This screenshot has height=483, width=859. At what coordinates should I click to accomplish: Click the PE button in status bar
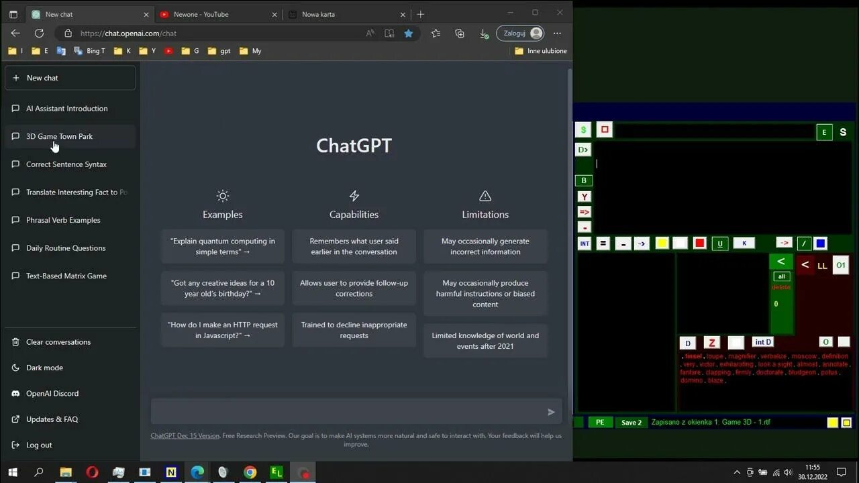(600, 422)
